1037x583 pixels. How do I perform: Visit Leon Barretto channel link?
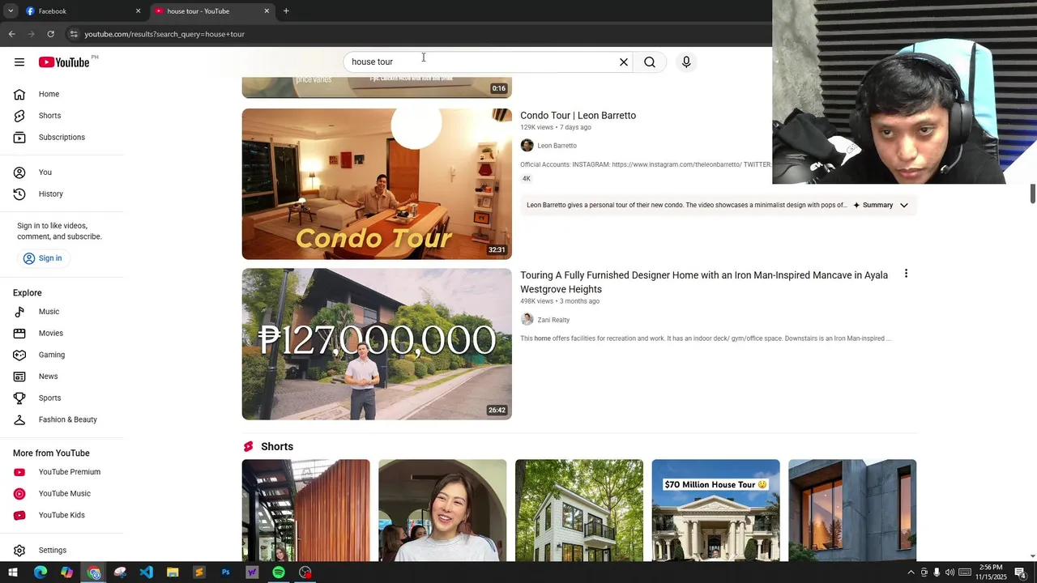click(557, 146)
